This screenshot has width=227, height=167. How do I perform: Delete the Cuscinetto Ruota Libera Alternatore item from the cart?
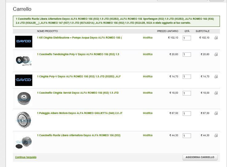click(x=216, y=135)
